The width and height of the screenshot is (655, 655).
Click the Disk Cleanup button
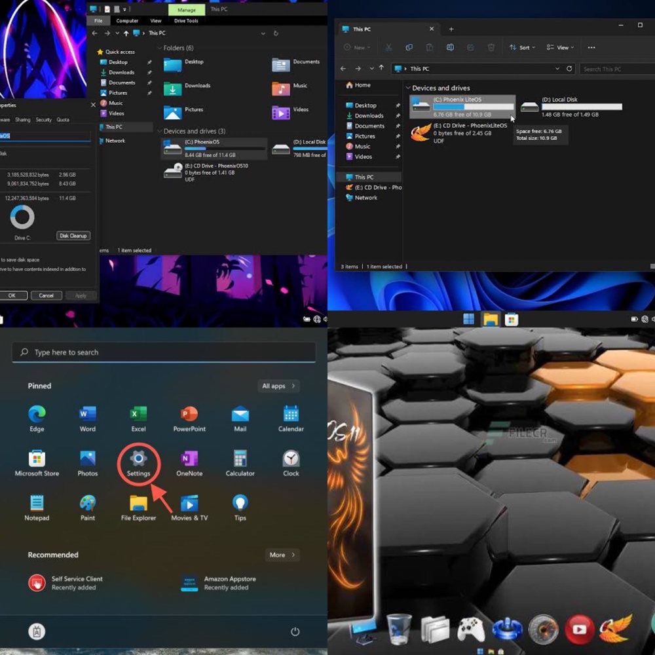(x=73, y=236)
